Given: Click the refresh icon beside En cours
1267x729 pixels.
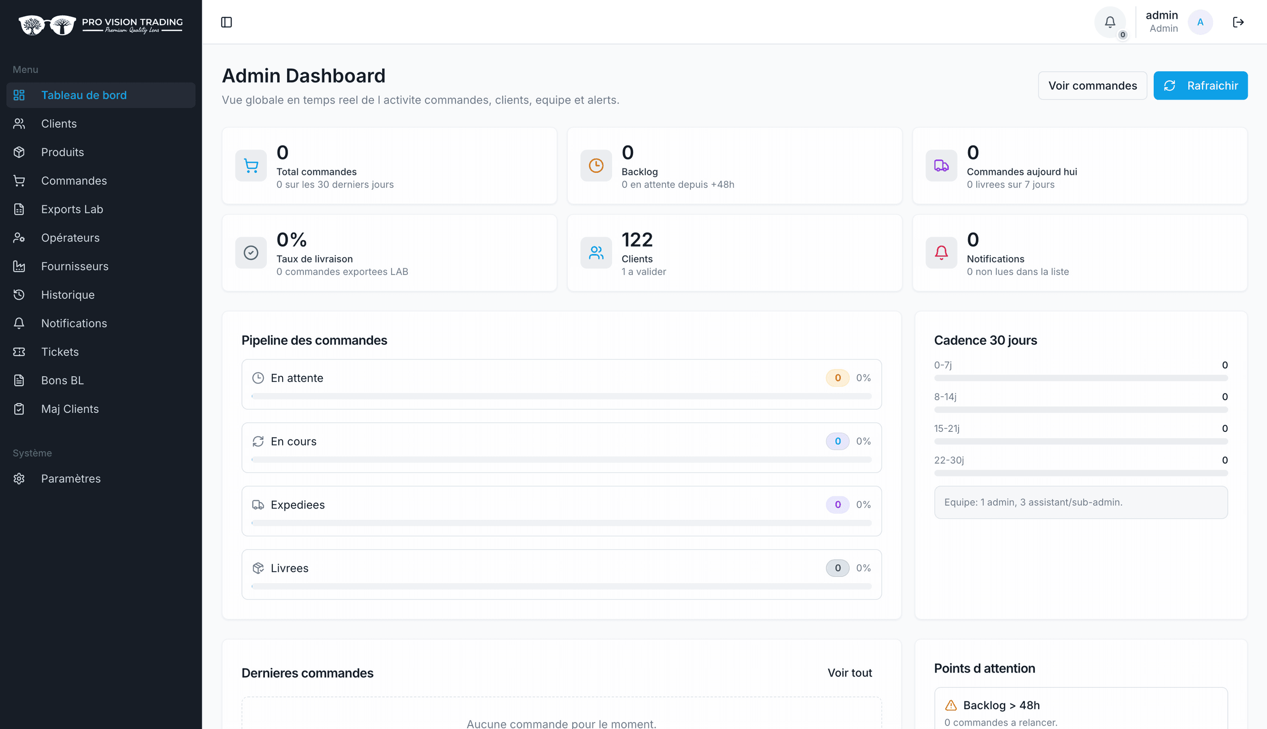Looking at the screenshot, I should tap(257, 442).
